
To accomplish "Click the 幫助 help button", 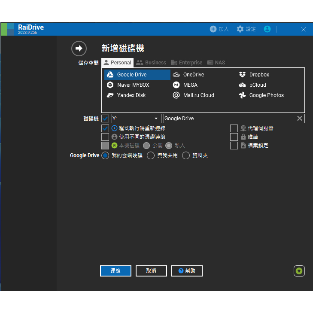I will (187, 271).
